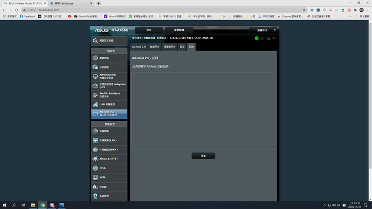372x209 pixels.
Task: Open the YouTube bookmark icon
Action: (70, 17)
